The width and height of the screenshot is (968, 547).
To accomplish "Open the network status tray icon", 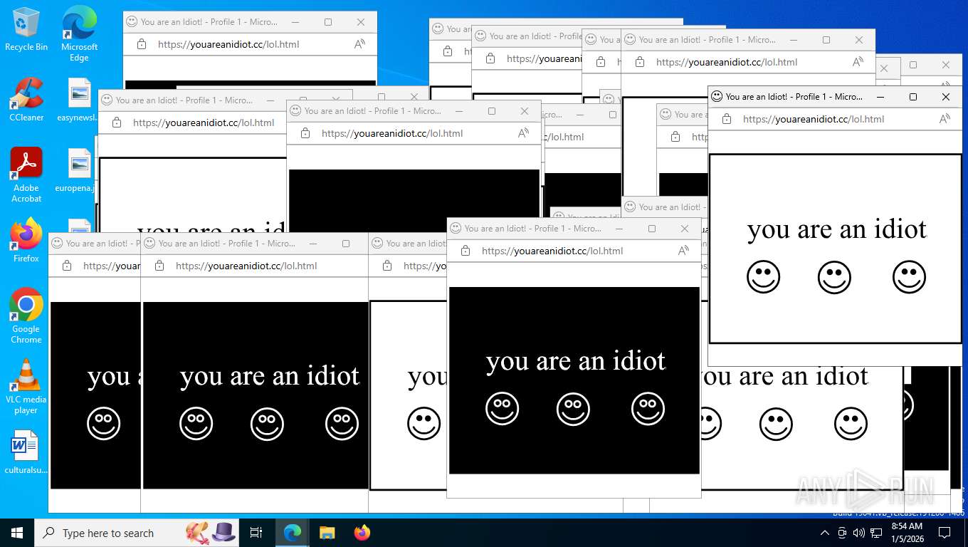I will pyautogui.click(x=876, y=533).
